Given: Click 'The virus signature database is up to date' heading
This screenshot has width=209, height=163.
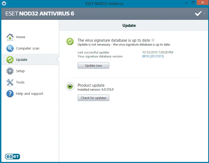Looking at the screenshot, I should pos(114,40).
